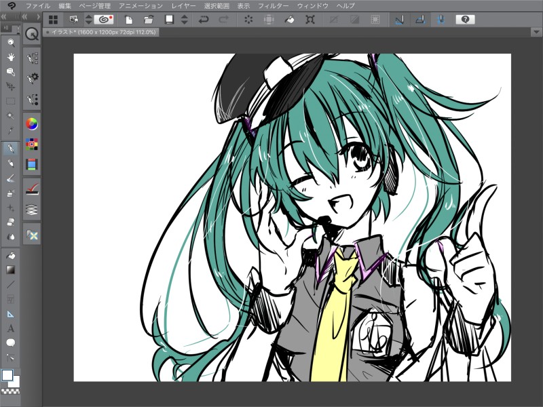
Task: Select the rectangular Selection marquee tool
Action: [11, 101]
